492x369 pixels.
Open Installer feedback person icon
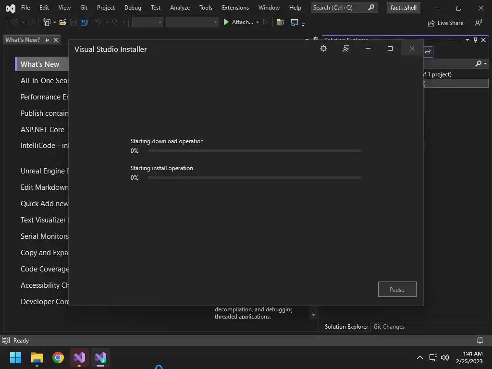tap(346, 49)
